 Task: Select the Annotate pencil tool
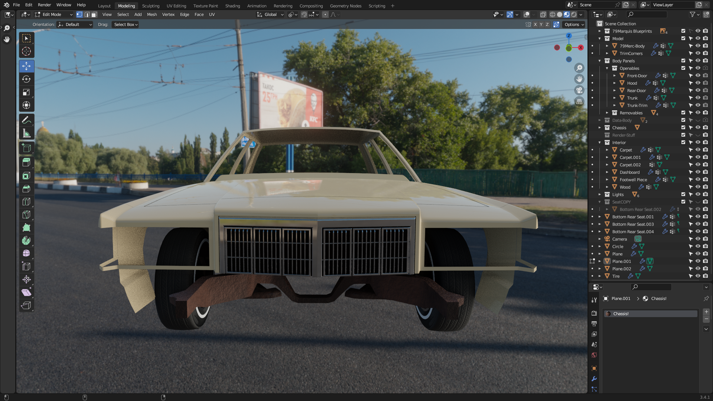26,120
